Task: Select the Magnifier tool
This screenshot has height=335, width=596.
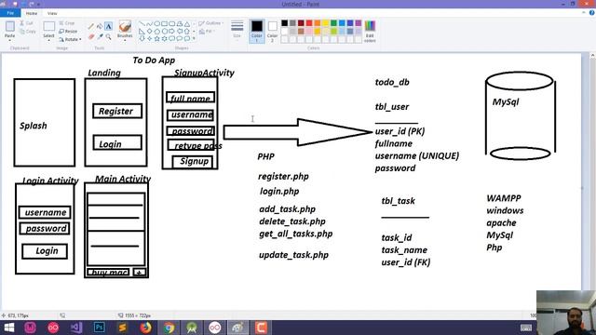Action: pos(108,36)
